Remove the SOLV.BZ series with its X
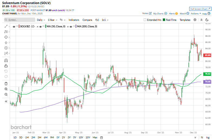The width and height of the screenshot is (212, 140). pyautogui.click(x=37, y=26)
